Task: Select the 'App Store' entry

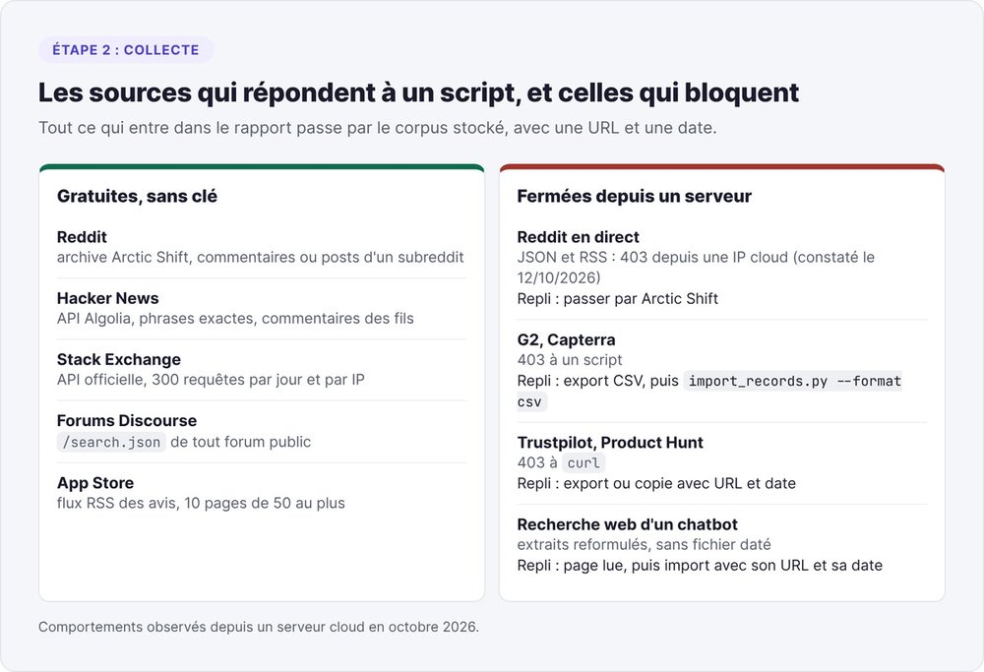Action: tap(95, 482)
